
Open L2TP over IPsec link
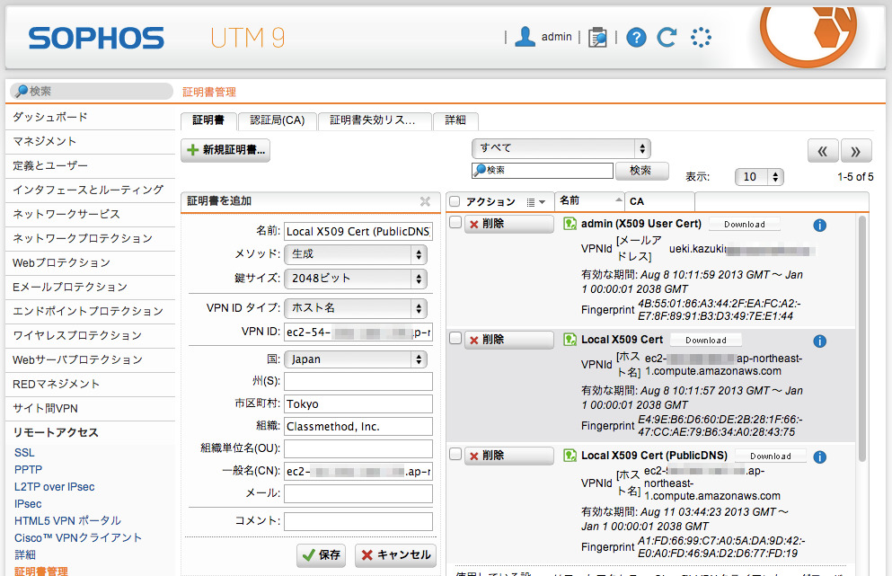(55, 487)
